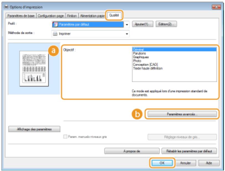Confirm with the OK button
Image resolution: width=225 pixels, height=171 pixels.
pos(162,163)
